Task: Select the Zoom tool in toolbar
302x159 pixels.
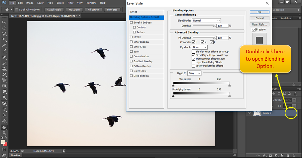Action: click(4, 133)
